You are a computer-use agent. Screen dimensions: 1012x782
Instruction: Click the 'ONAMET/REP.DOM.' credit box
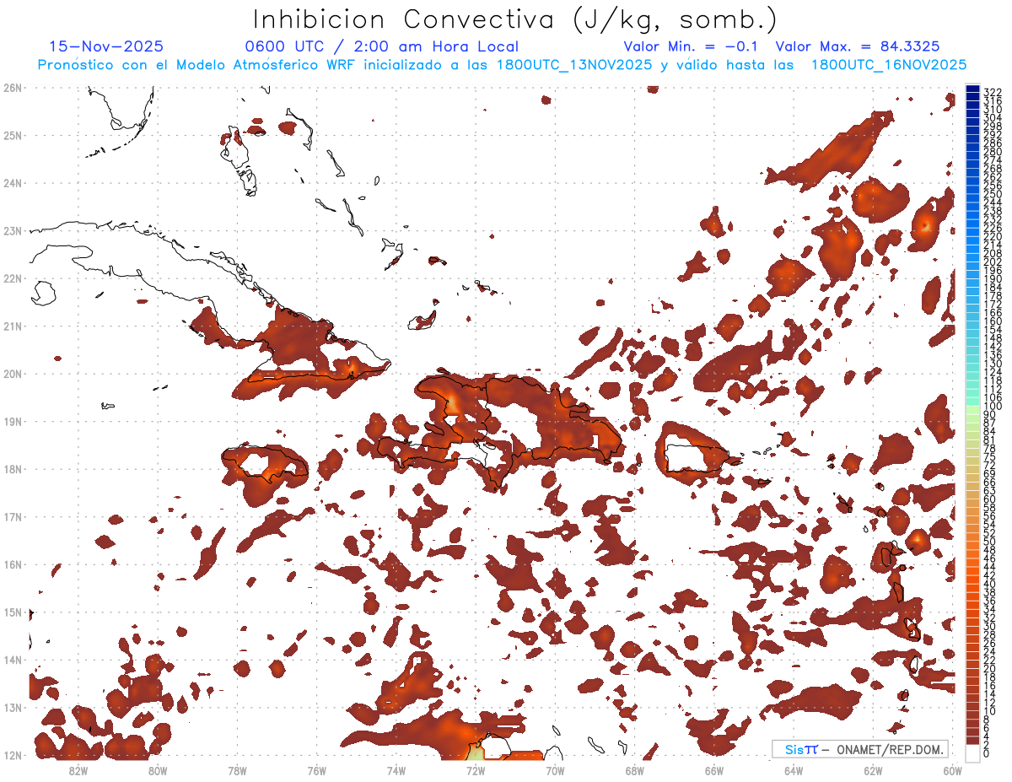click(860, 749)
